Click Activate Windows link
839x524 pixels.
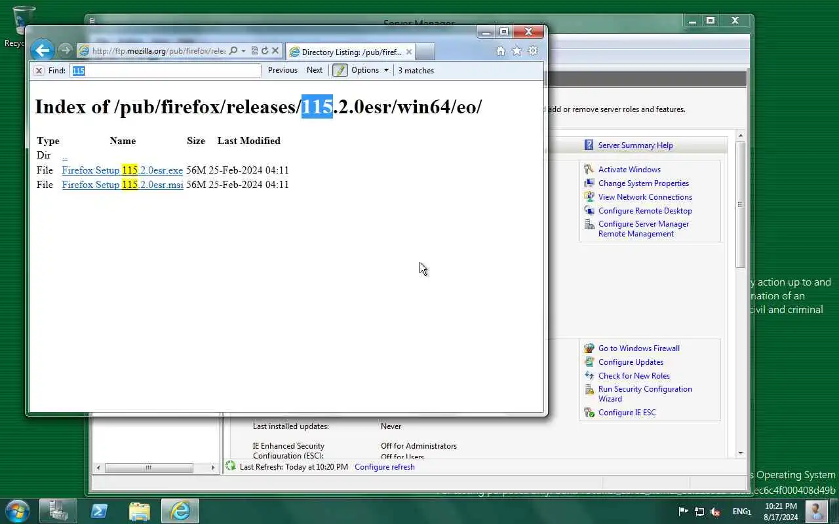[x=629, y=170]
